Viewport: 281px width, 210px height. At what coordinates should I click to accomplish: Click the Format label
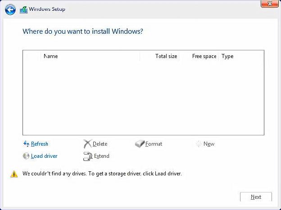pos(154,144)
